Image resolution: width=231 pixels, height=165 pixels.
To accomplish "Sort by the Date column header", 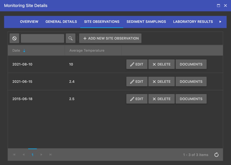I will click(x=36, y=50).
